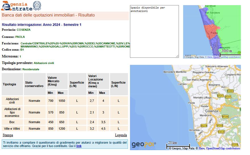Open OpenStreetMap contributors link under large map
The width and height of the screenshot is (250, 155).
[223, 148]
